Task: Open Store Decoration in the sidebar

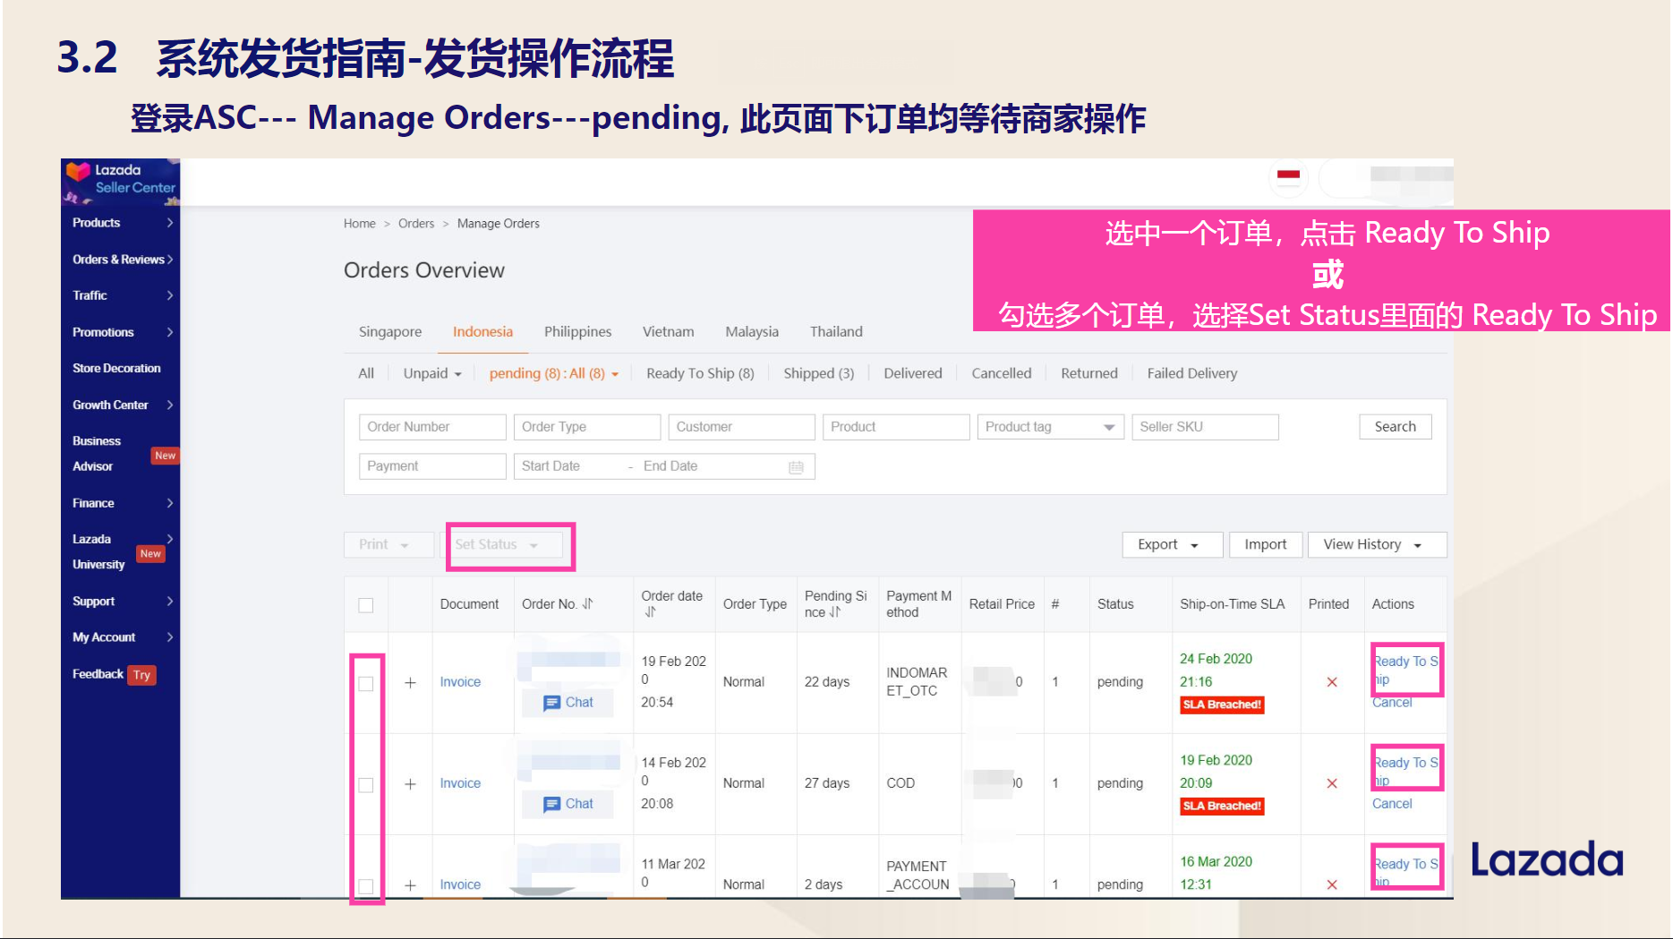Action: click(x=116, y=368)
